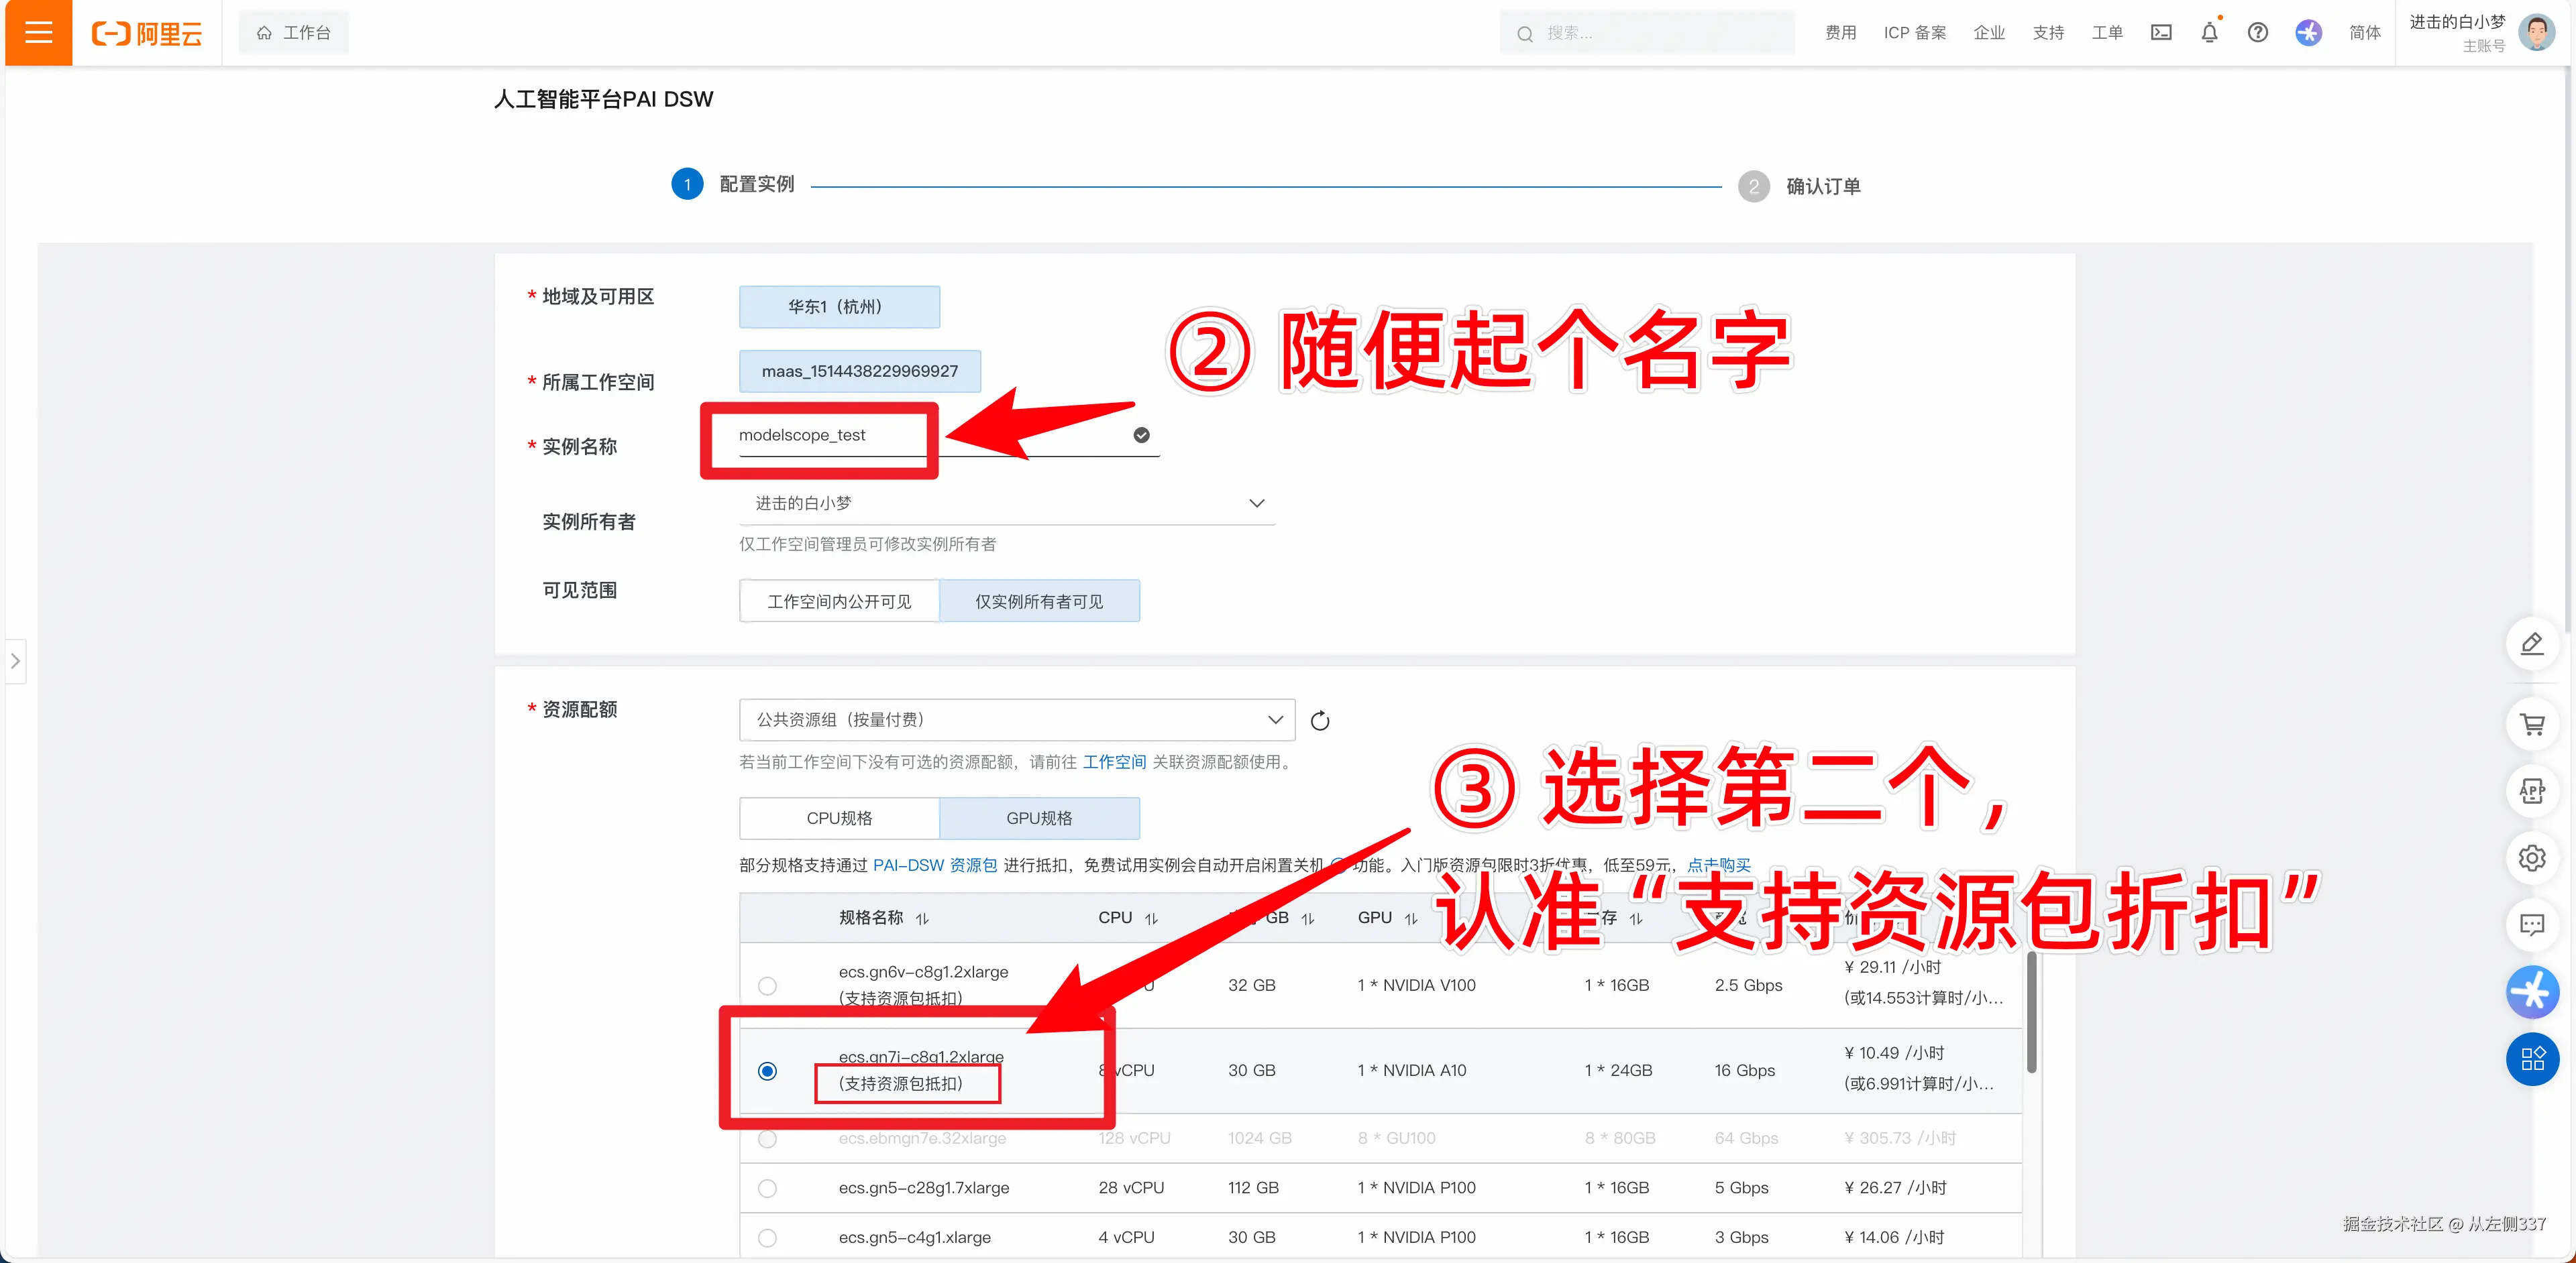This screenshot has width=2576, height=1263.
Task: Click the help question mark icon
Action: (x=2257, y=33)
